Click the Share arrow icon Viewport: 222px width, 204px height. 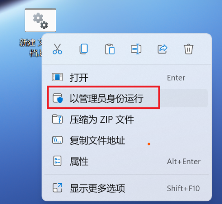[x=163, y=49]
